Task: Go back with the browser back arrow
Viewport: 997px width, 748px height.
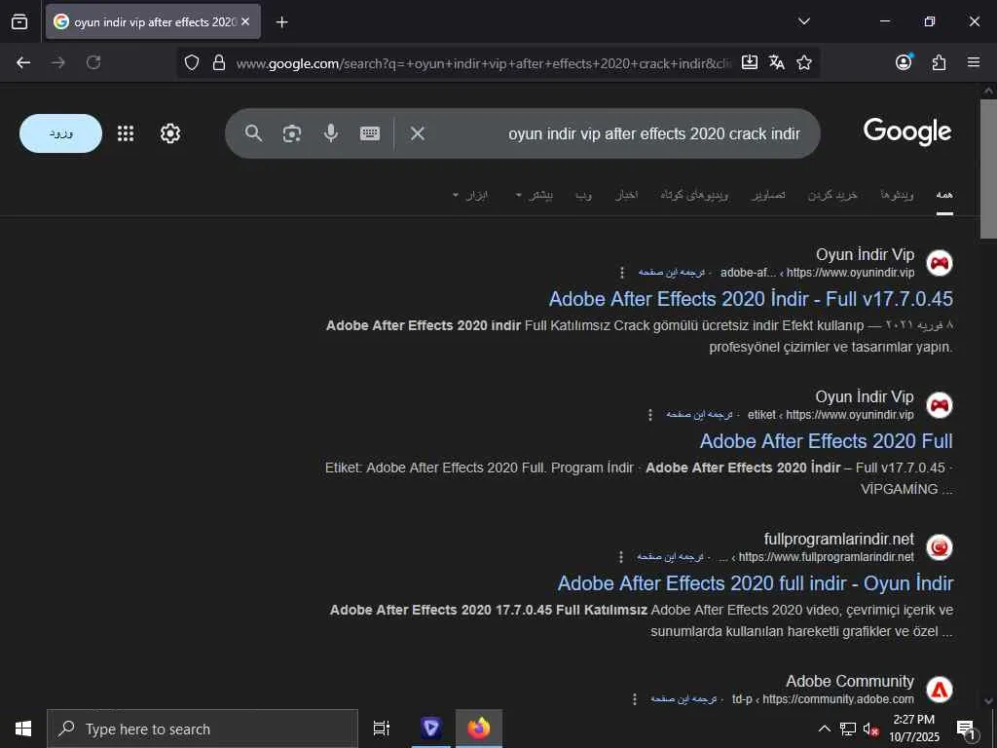Action: pyautogui.click(x=23, y=62)
